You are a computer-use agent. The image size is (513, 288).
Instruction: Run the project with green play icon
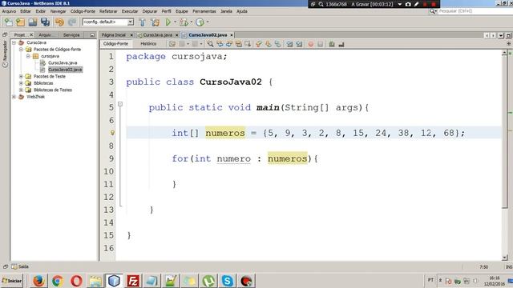click(x=168, y=22)
